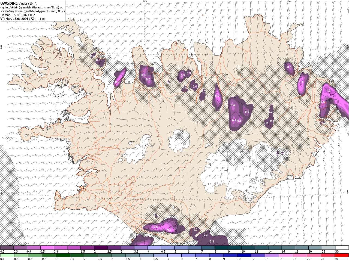Viewport: 349px width, 261px height.
Task: Select the 0.5 green rain legend swatch
Action: coord(35,255)
